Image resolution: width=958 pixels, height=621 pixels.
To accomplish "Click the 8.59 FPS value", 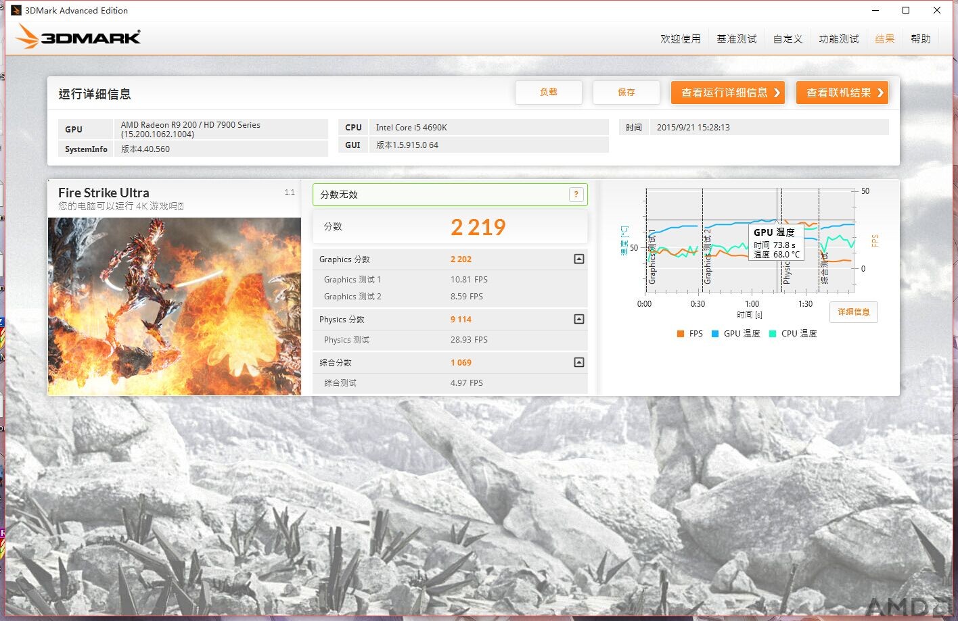I will pyautogui.click(x=467, y=297).
